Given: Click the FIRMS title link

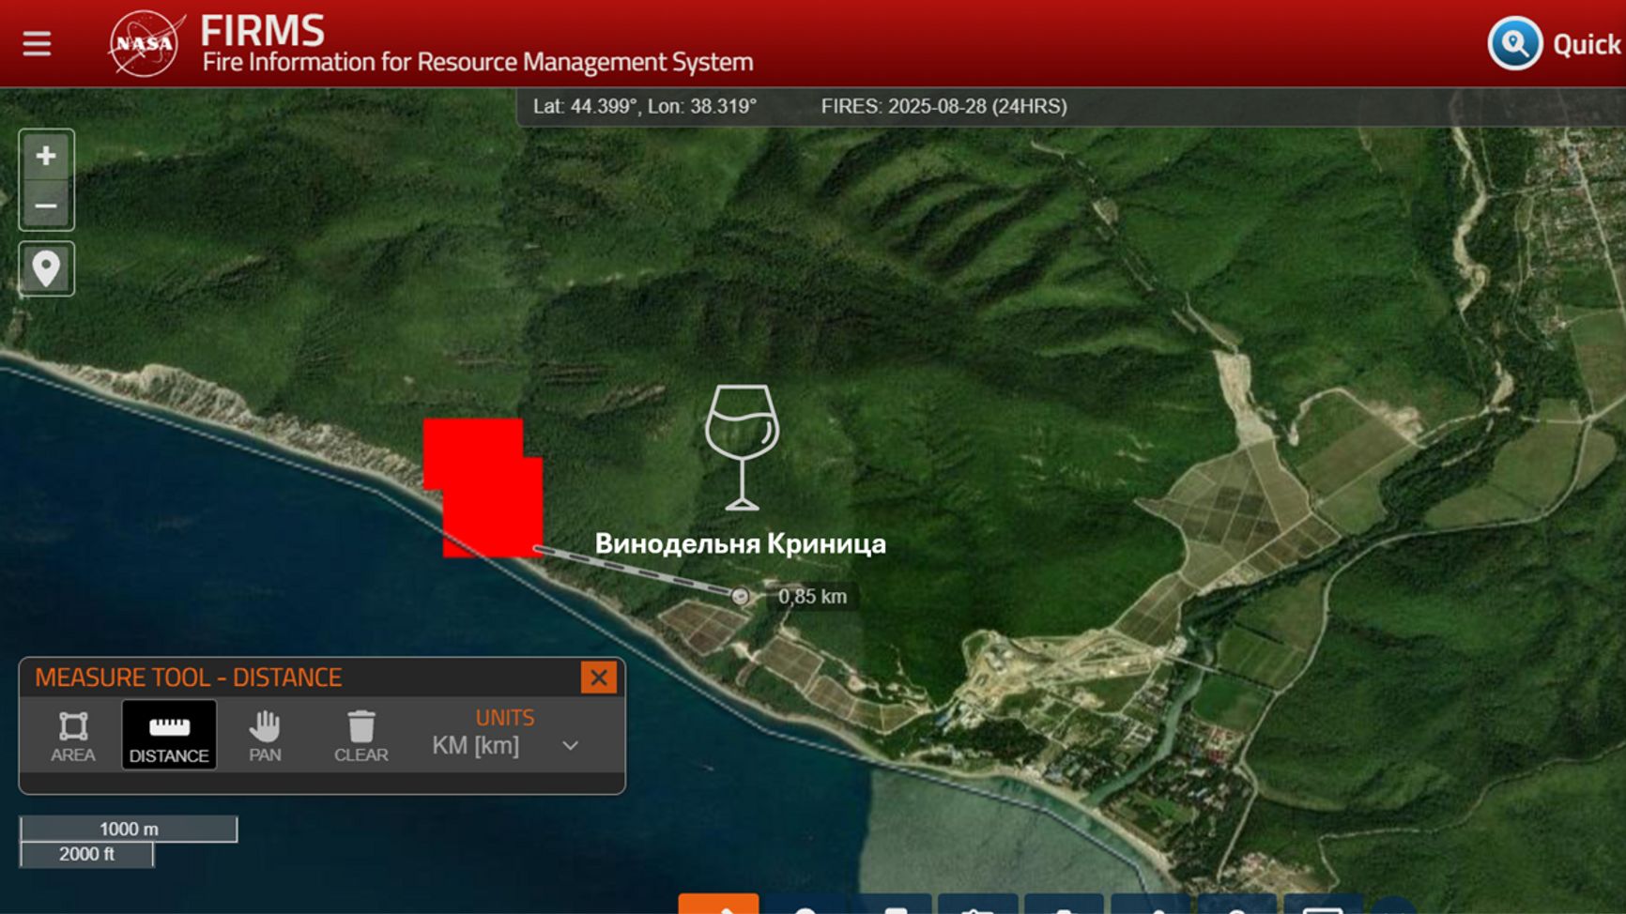Looking at the screenshot, I should coord(262,31).
